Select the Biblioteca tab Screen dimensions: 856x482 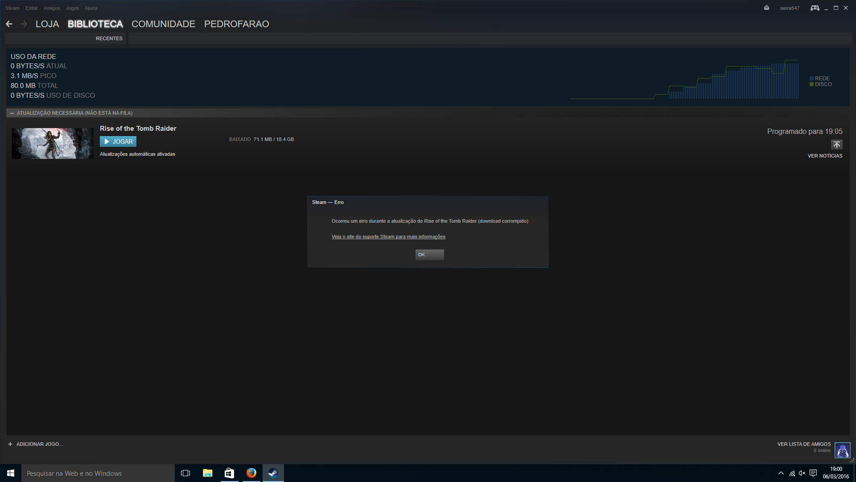coord(95,24)
